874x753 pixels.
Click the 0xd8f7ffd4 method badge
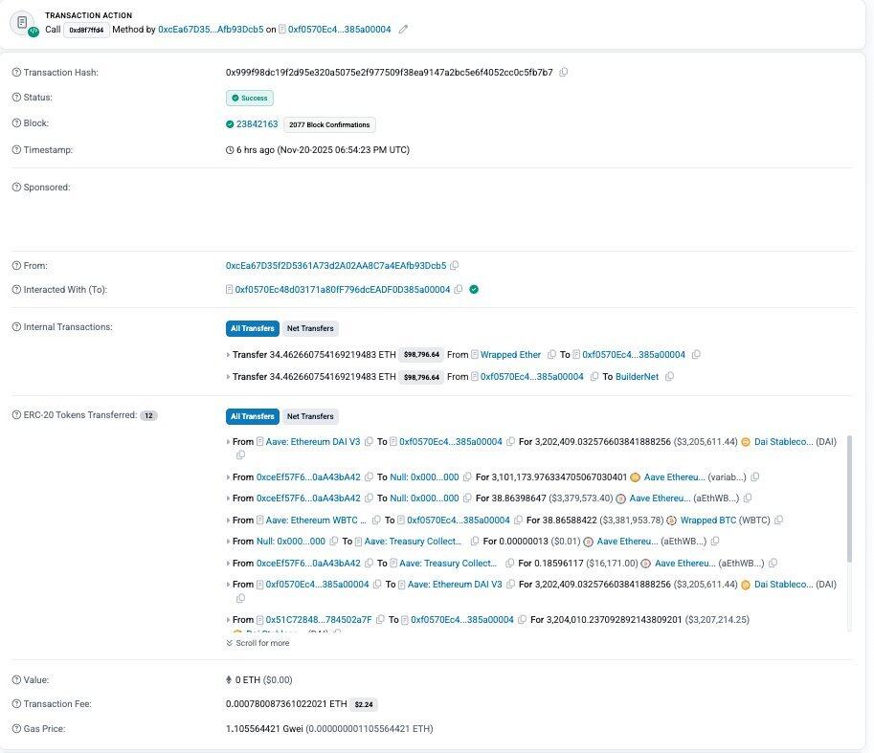click(x=86, y=30)
